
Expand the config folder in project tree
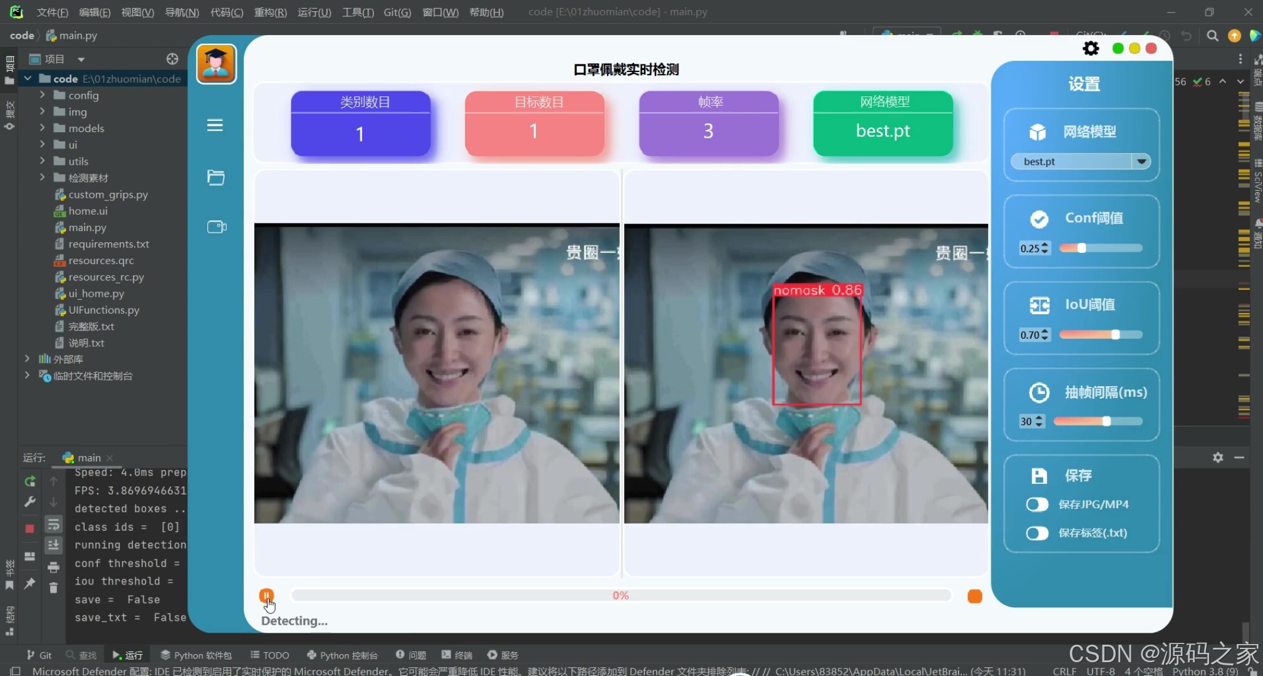click(42, 95)
